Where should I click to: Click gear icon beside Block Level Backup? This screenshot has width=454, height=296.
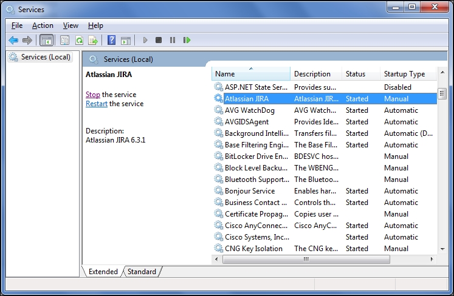point(218,167)
